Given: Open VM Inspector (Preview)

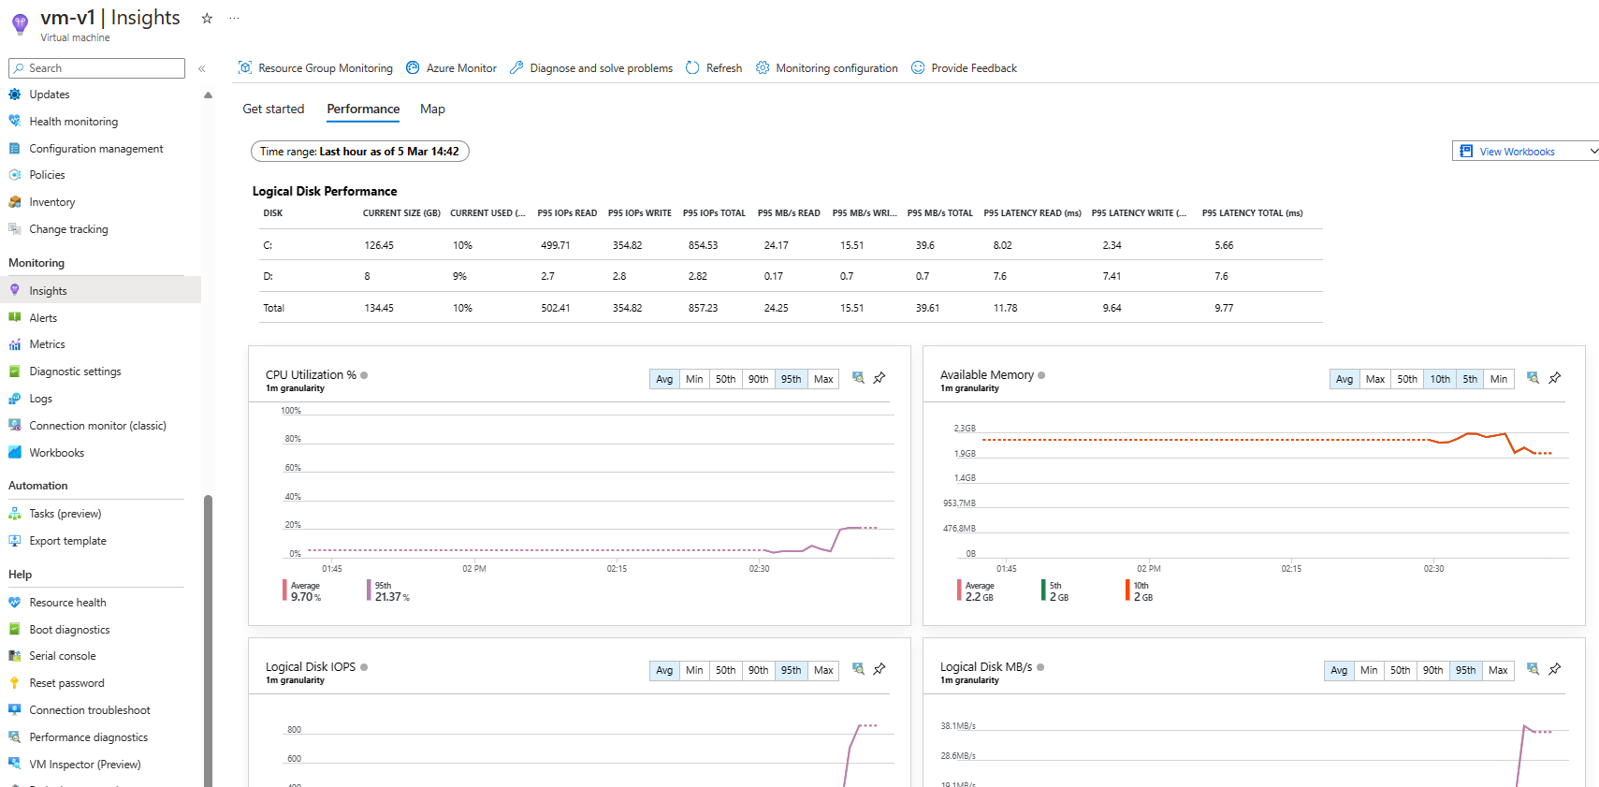Looking at the screenshot, I should click(84, 765).
